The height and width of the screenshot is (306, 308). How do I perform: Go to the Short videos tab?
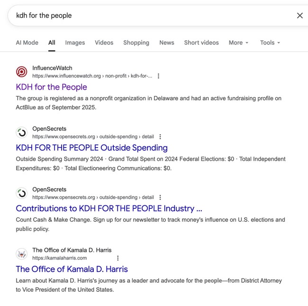tap(201, 43)
